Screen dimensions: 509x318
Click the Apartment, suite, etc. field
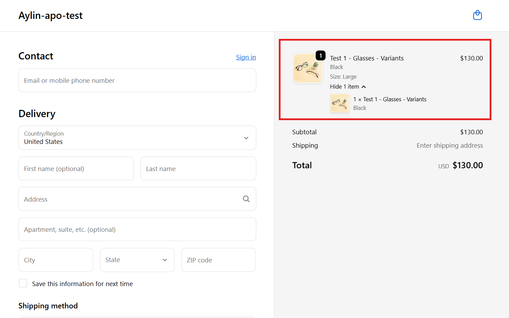[x=137, y=229]
